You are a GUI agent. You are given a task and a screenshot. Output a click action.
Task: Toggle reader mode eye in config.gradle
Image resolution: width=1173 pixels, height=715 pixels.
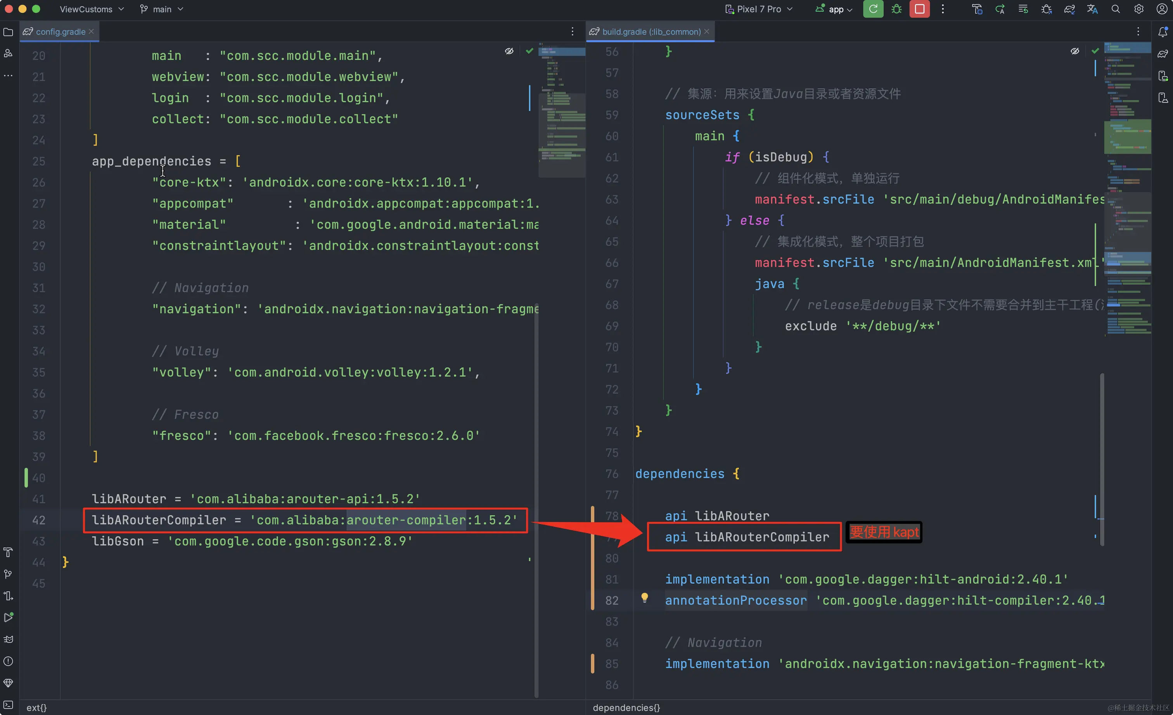(x=509, y=51)
